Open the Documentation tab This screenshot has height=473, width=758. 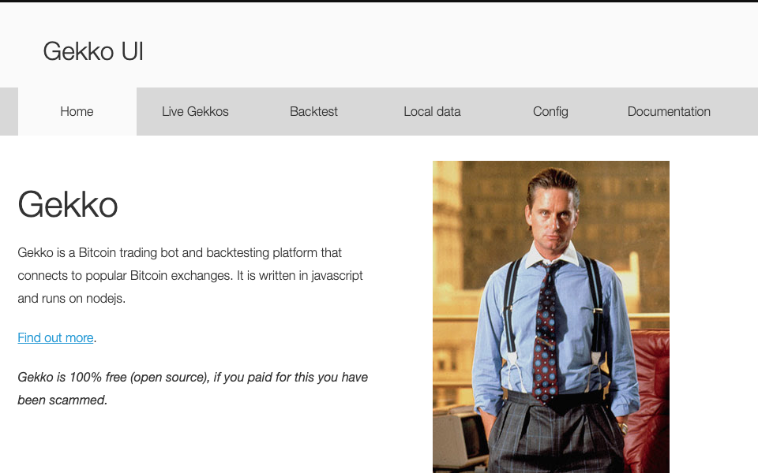pos(669,111)
